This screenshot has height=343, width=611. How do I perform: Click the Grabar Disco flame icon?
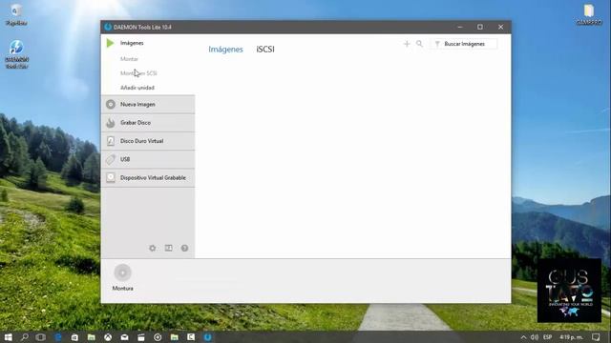click(x=111, y=123)
